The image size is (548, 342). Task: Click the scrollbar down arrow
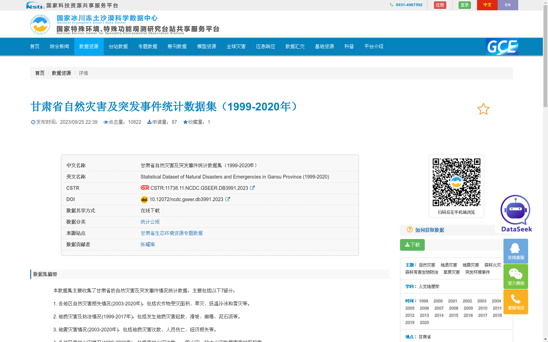[545, 339]
